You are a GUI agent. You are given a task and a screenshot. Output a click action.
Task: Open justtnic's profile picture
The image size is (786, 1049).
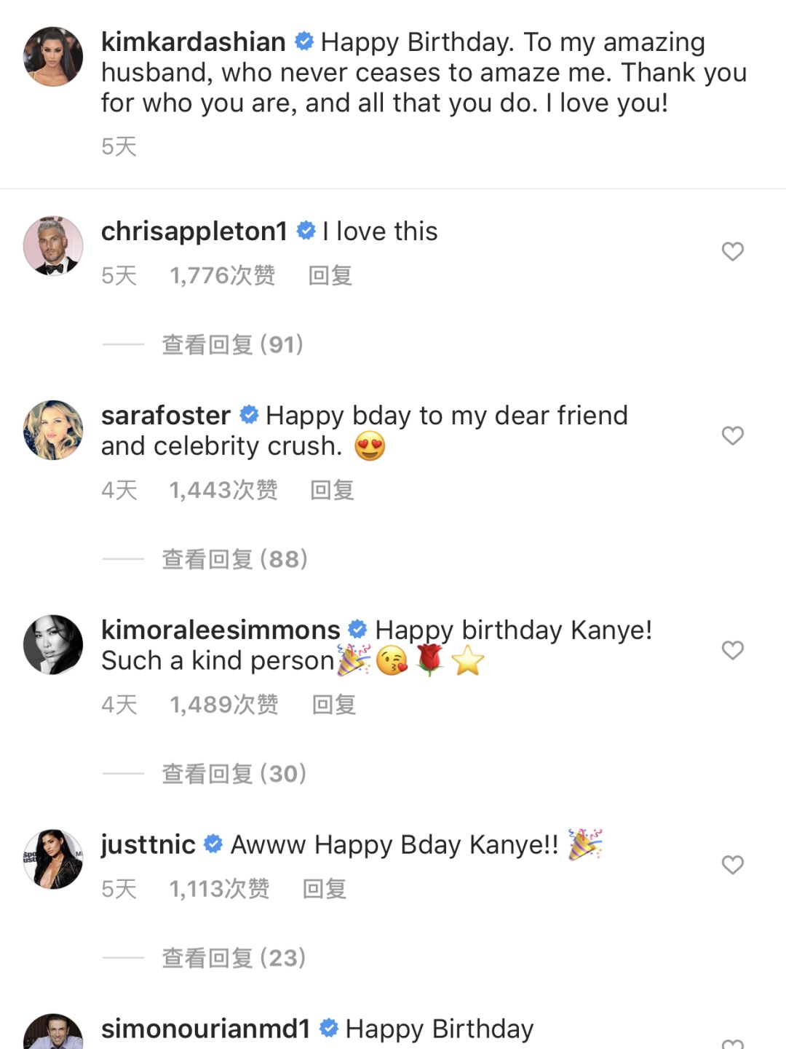(53, 859)
